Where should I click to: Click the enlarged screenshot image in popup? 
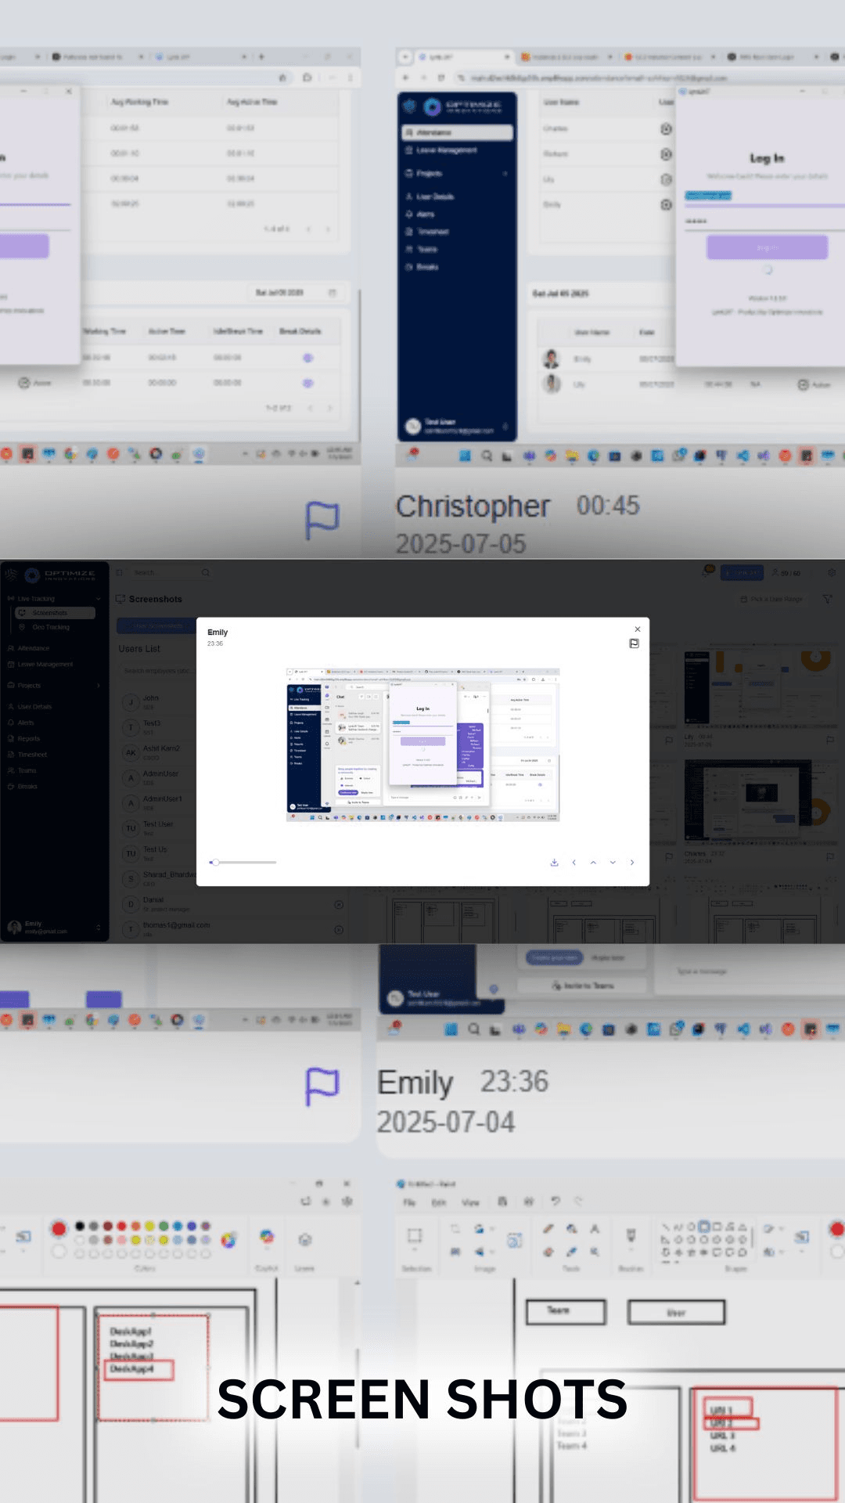point(422,744)
